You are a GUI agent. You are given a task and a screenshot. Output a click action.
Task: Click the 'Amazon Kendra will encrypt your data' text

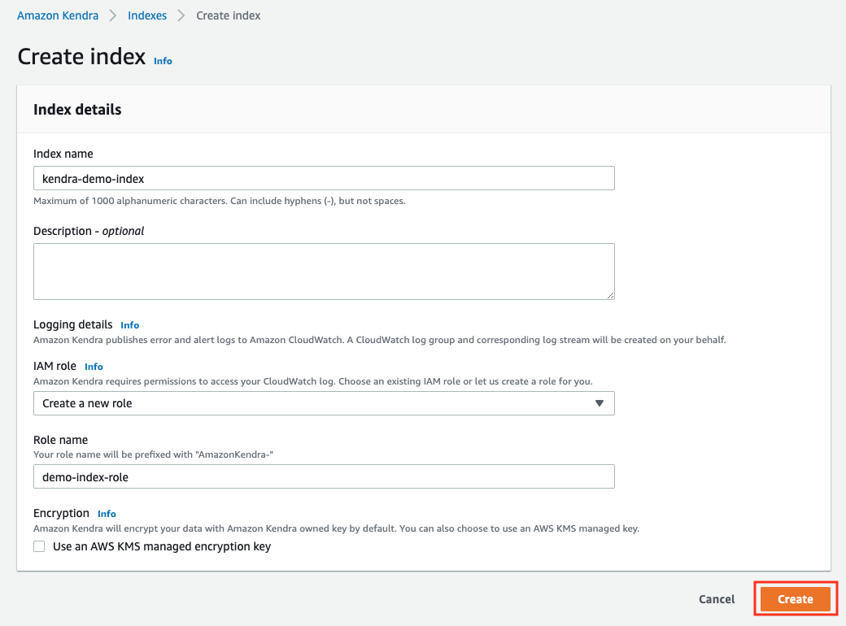[336, 529]
